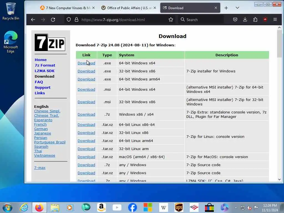
Task: Click the 7-Zip logo image
Action: coord(50,42)
